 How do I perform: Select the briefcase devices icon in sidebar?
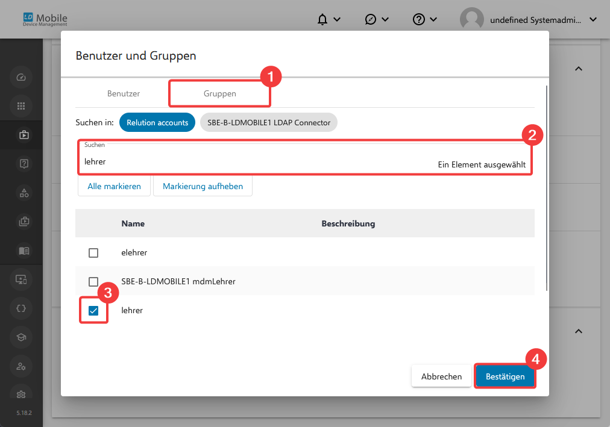24,135
